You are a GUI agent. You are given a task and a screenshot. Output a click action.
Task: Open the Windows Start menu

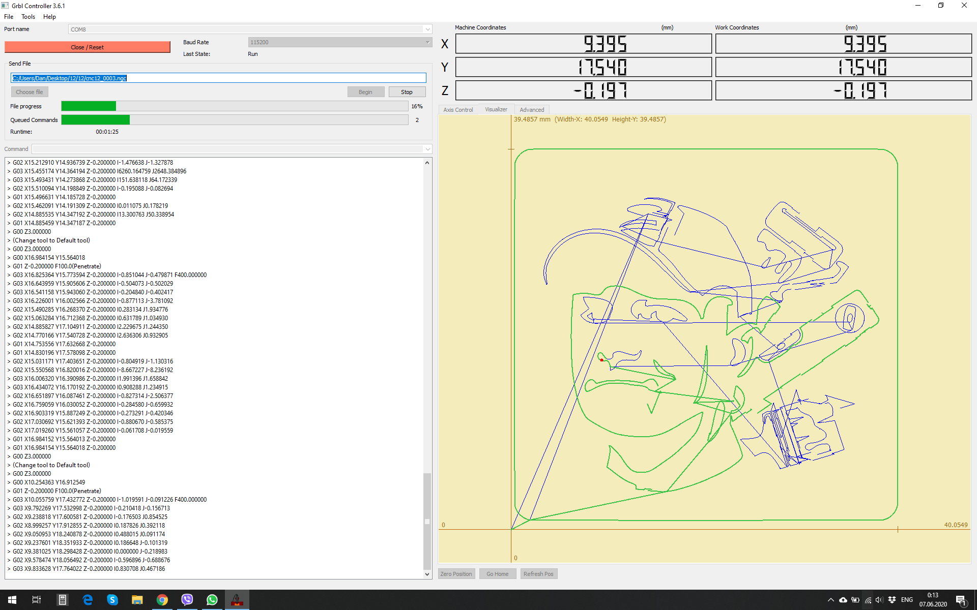click(x=12, y=600)
